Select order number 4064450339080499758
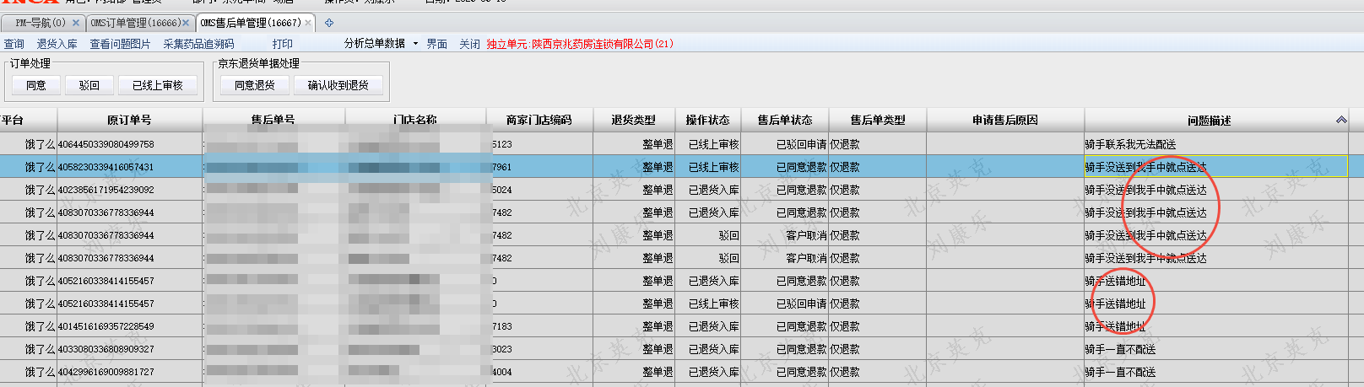 click(106, 144)
